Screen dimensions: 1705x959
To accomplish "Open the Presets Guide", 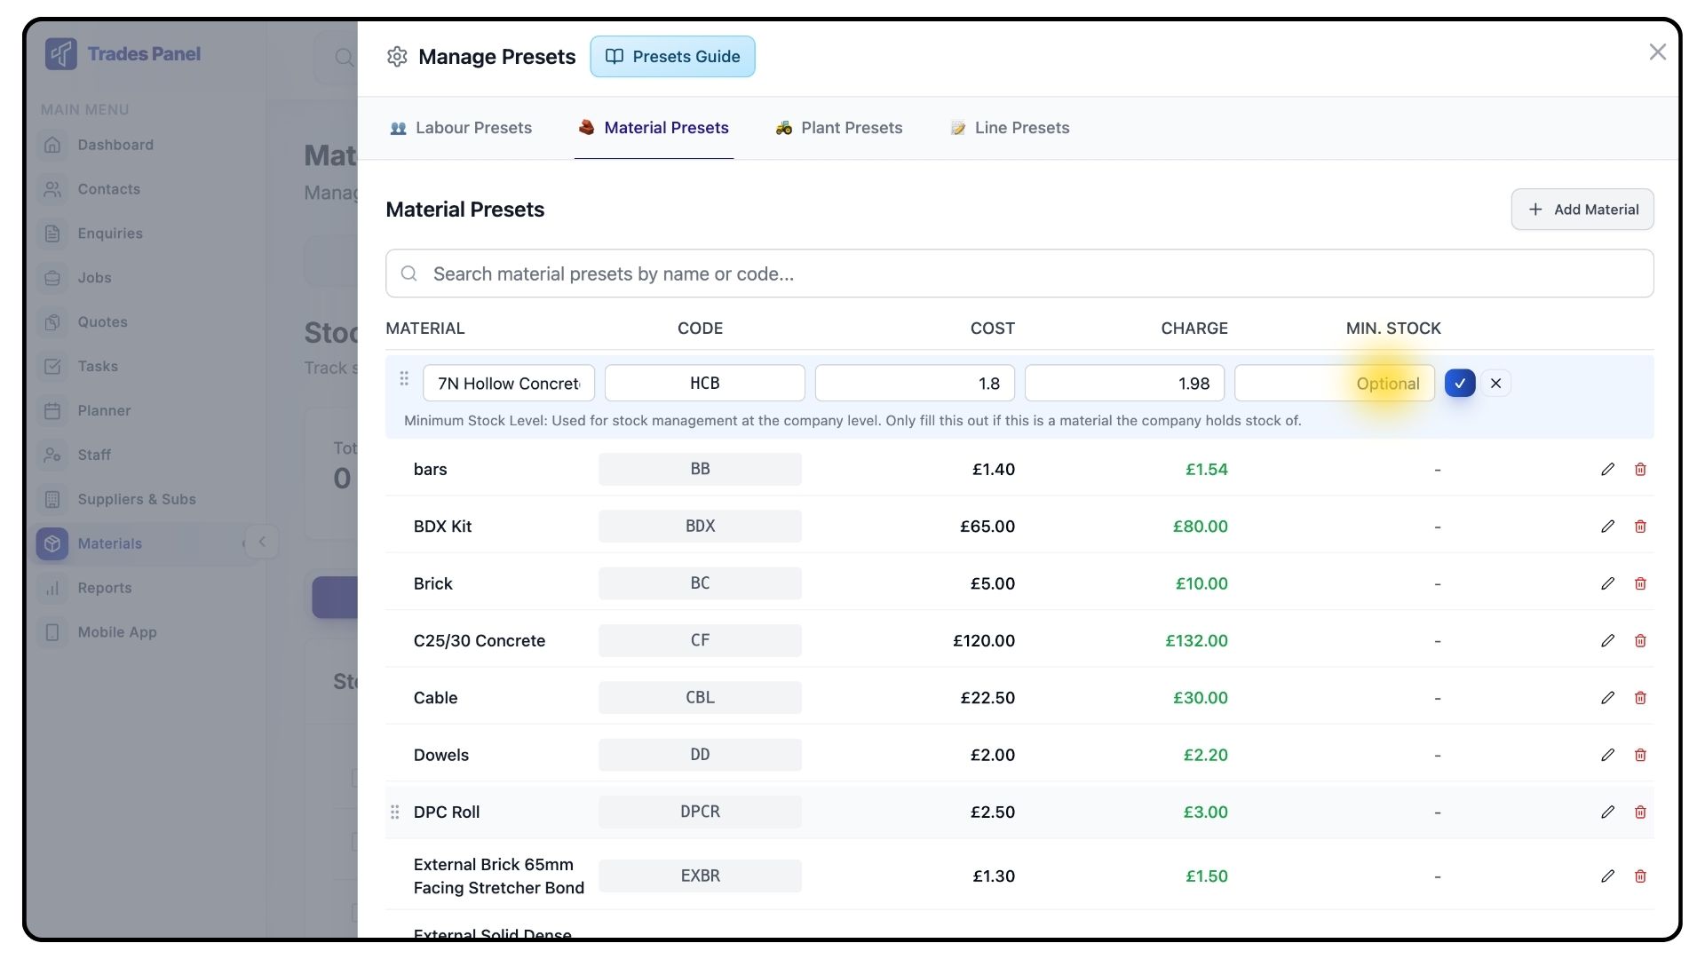I will click(x=672, y=57).
